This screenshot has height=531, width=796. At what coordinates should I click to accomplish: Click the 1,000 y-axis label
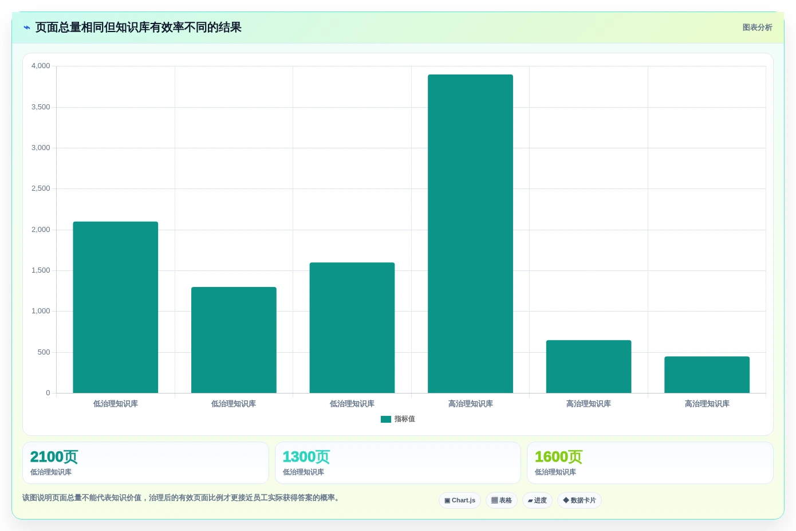[x=41, y=311]
